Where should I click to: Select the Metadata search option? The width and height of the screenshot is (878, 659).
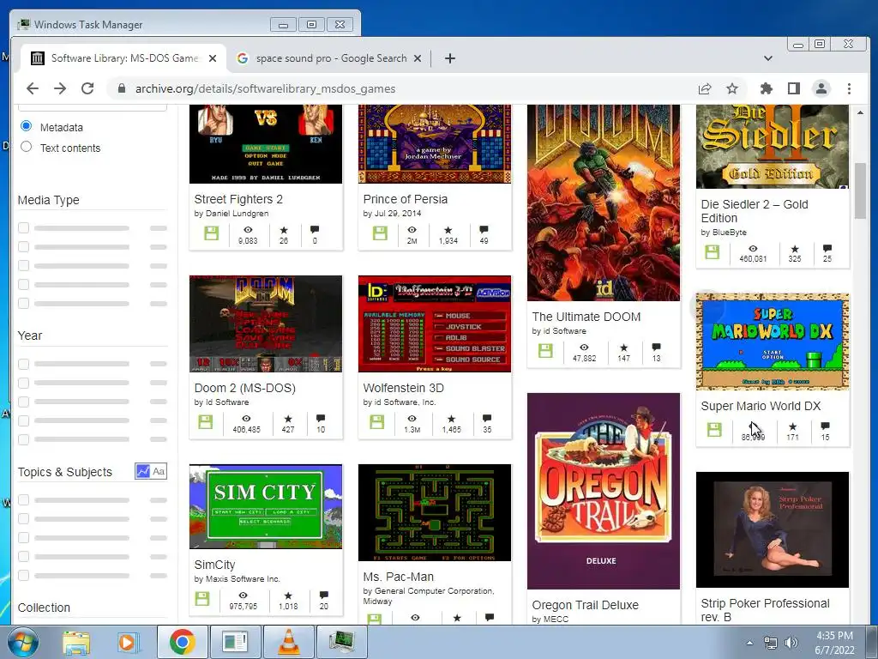26,126
